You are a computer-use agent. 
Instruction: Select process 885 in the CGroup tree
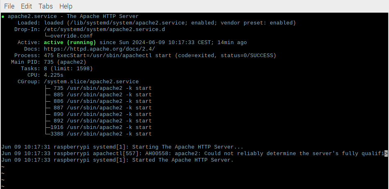[102, 95]
